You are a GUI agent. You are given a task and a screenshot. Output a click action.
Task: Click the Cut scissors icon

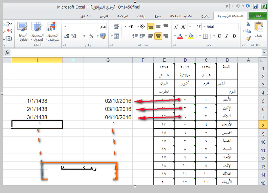(248, 24)
